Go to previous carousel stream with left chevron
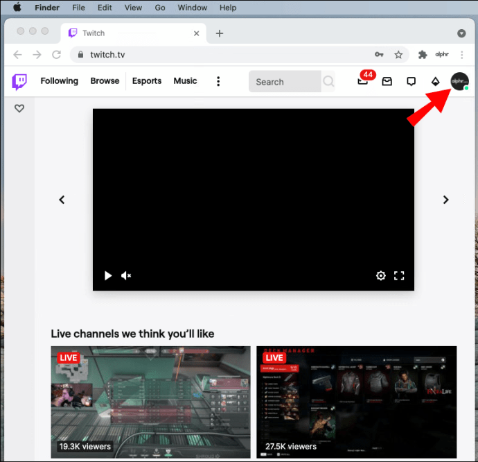This screenshot has width=478, height=462. coord(62,200)
